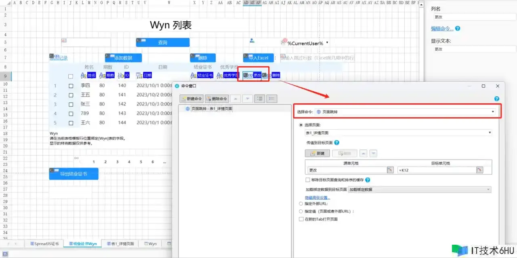Image resolution: width=517 pixels, height=258 pixels.
Task: Click the 新建 button under 传值到目标页面
Action: coord(317,153)
